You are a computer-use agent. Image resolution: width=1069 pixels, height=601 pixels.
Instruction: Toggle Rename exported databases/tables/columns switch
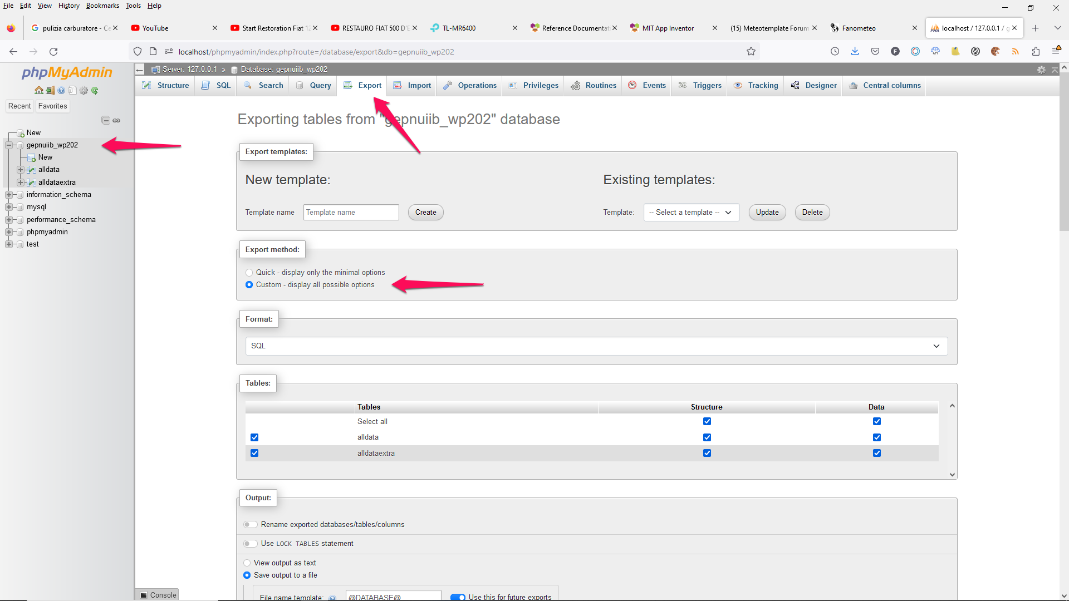tap(251, 525)
